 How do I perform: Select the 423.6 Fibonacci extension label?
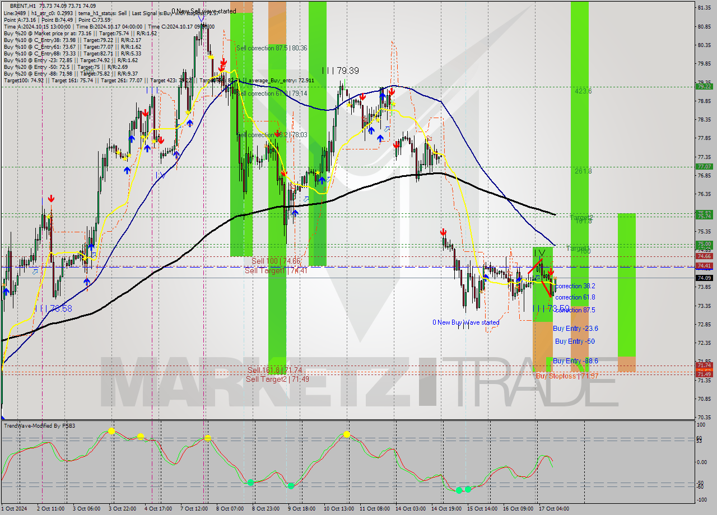point(583,91)
